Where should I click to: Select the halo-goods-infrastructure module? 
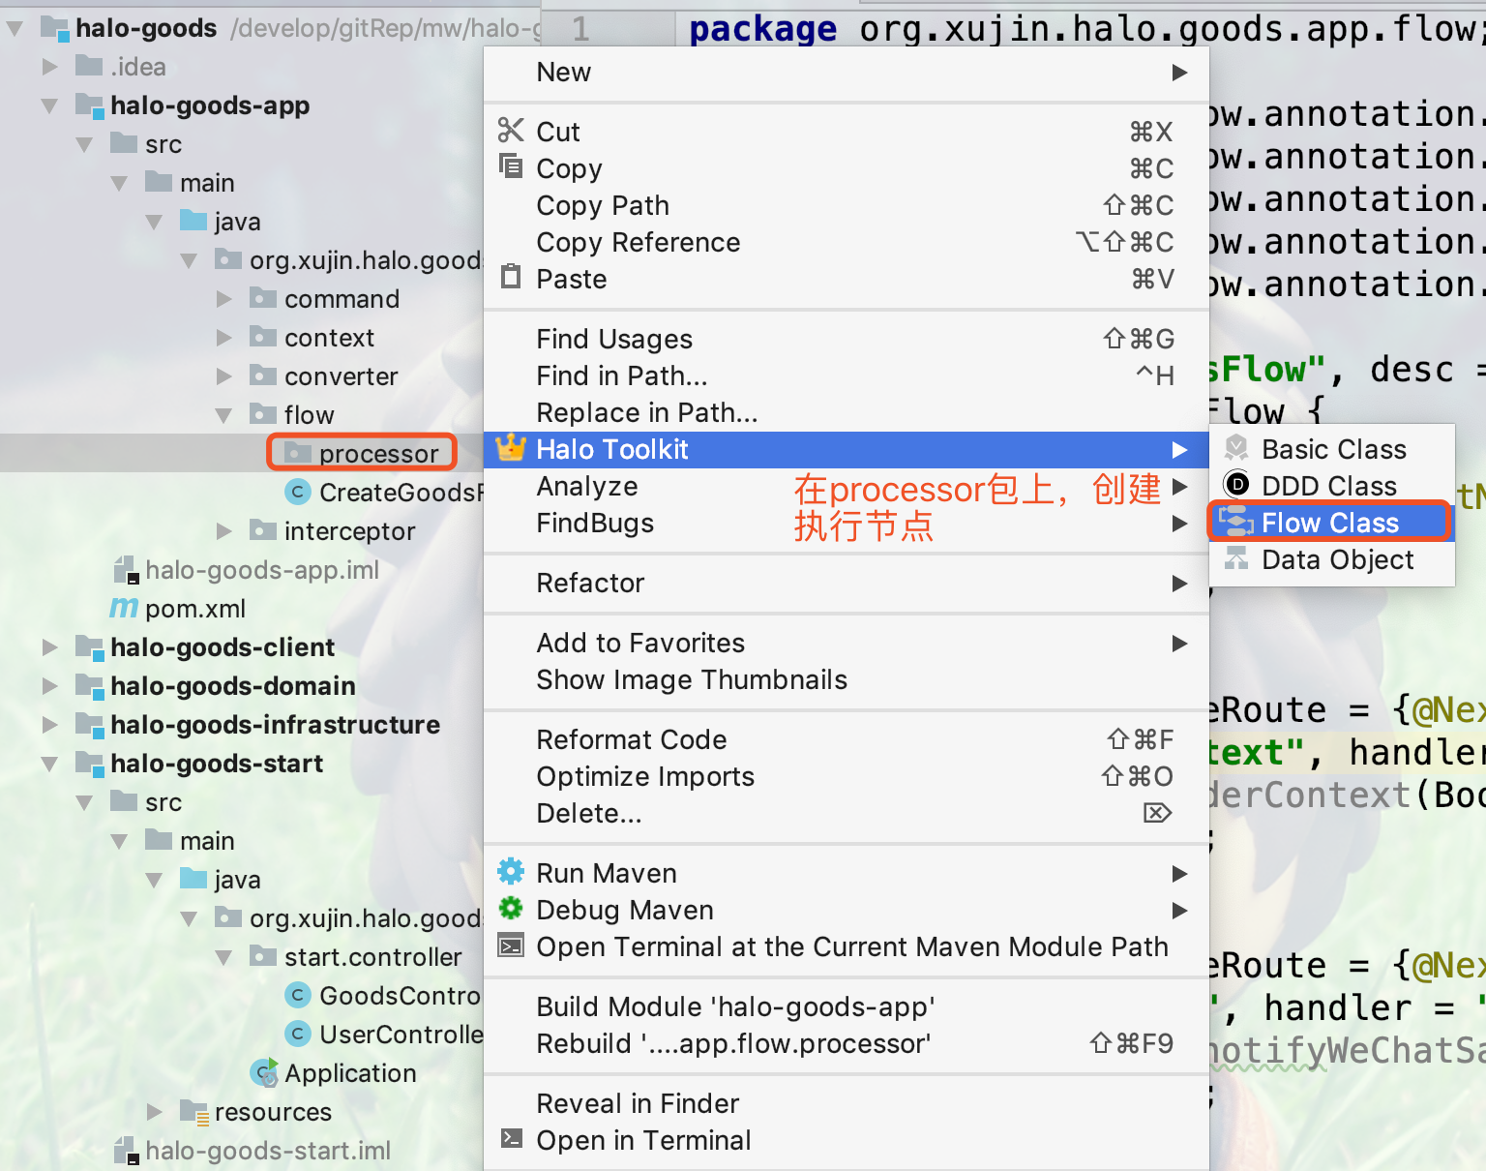pyautogui.click(x=275, y=724)
